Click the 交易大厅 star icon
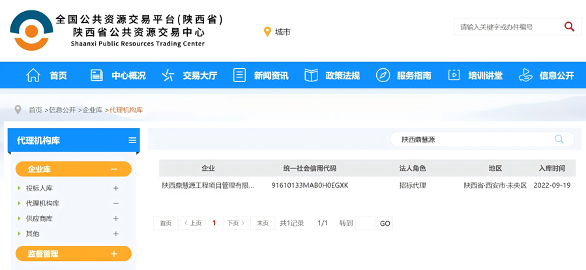 [168, 75]
